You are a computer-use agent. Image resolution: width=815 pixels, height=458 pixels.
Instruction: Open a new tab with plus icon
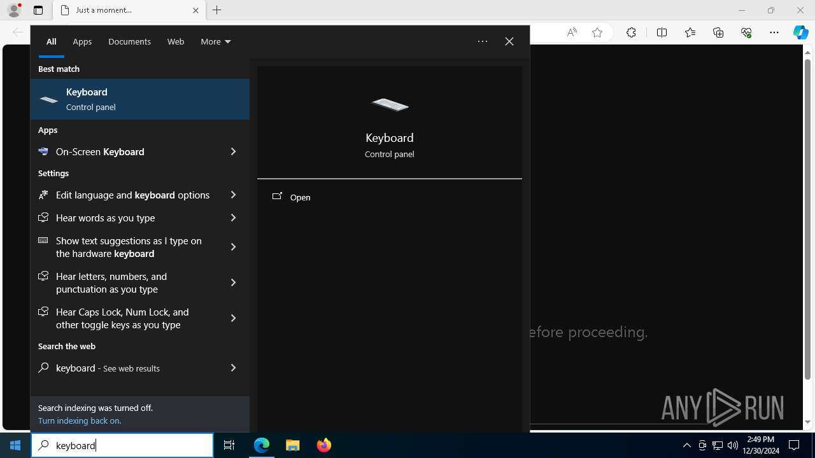tap(217, 10)
